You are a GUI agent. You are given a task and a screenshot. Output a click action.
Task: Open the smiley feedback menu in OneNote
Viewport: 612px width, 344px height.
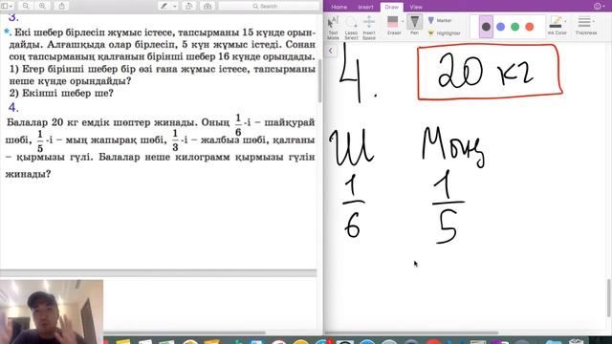tap(598, 7)
